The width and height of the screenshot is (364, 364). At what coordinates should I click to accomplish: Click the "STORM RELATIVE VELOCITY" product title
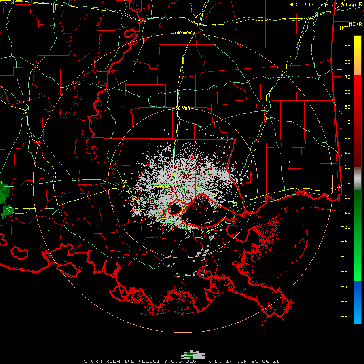pyautogui.click(x=125, y=361)
